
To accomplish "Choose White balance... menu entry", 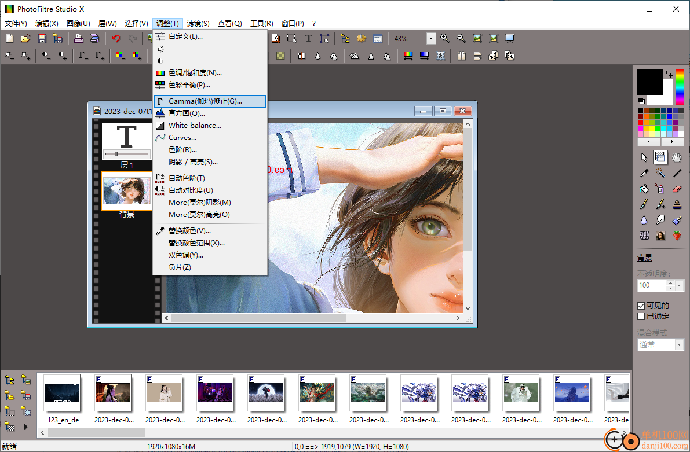I will [x=210, y=126].
